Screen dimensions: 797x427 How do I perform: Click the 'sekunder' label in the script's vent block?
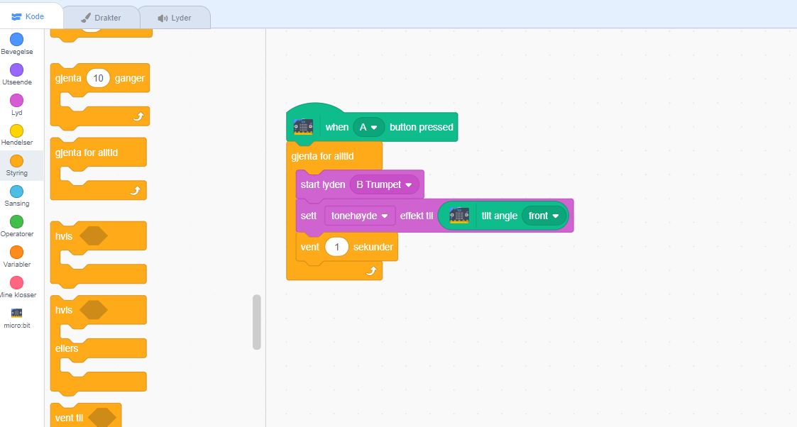pos(373,248)
